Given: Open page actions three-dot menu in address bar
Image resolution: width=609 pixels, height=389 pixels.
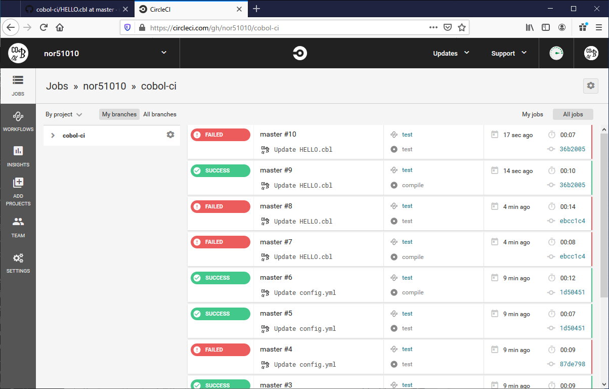Looking at the screenshot, I should coord(433,27).
